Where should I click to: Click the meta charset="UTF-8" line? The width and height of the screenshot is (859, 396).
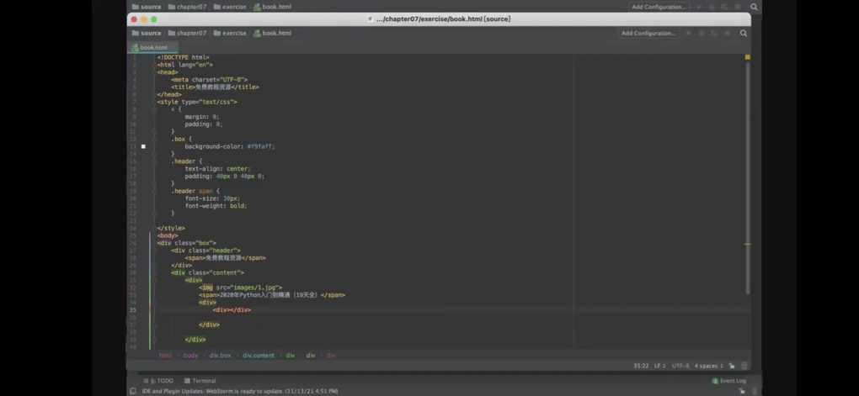[209, 80]
